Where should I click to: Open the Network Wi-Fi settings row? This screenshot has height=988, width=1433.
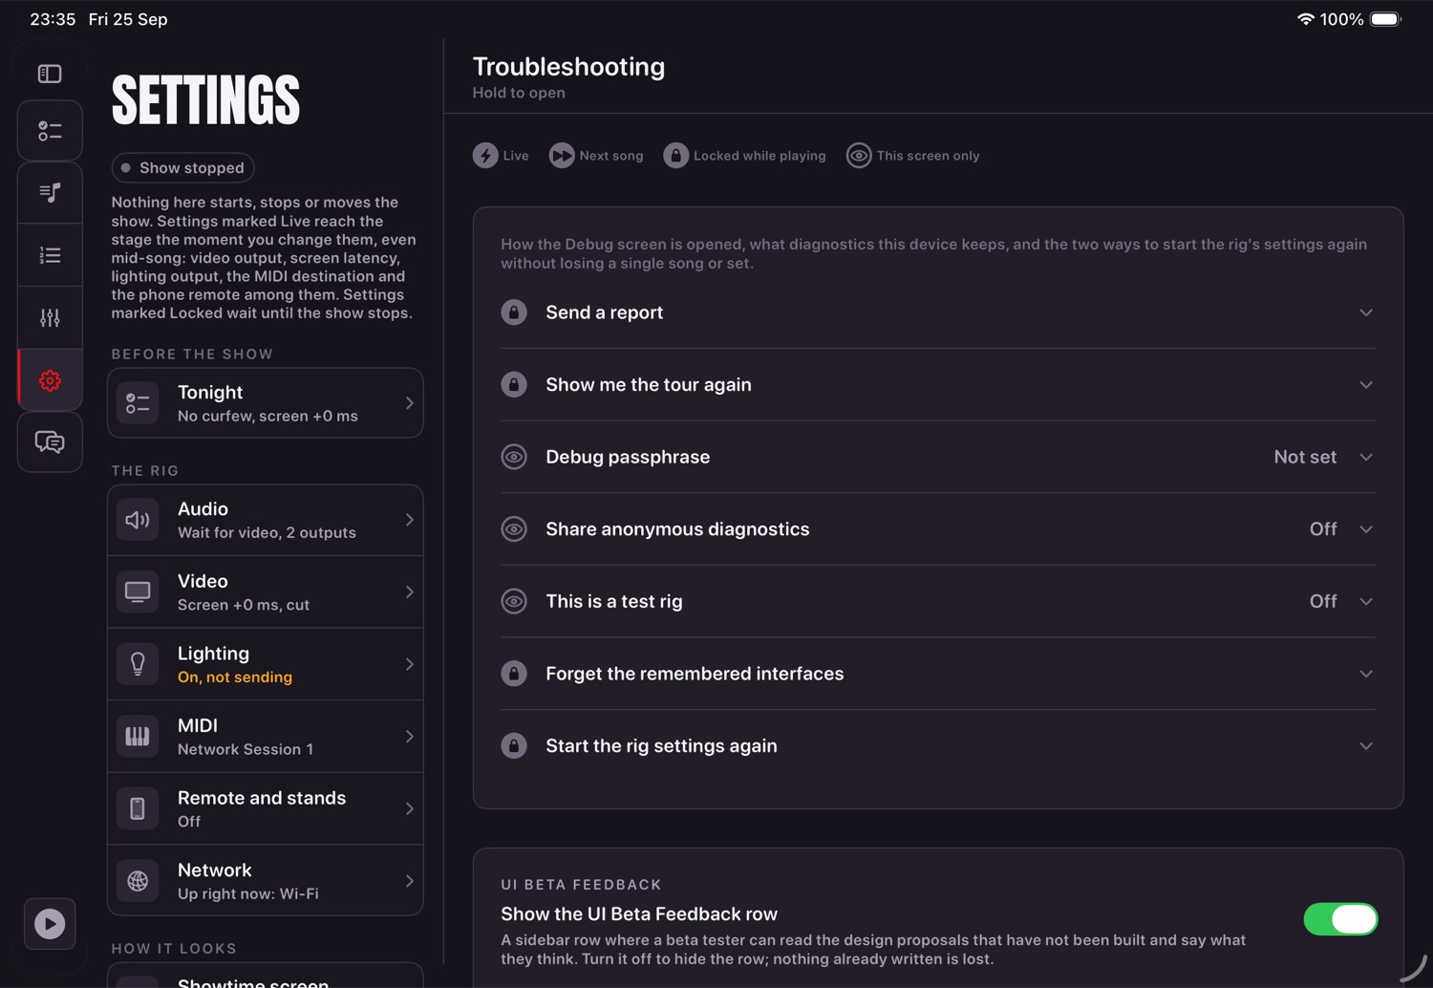266,880
